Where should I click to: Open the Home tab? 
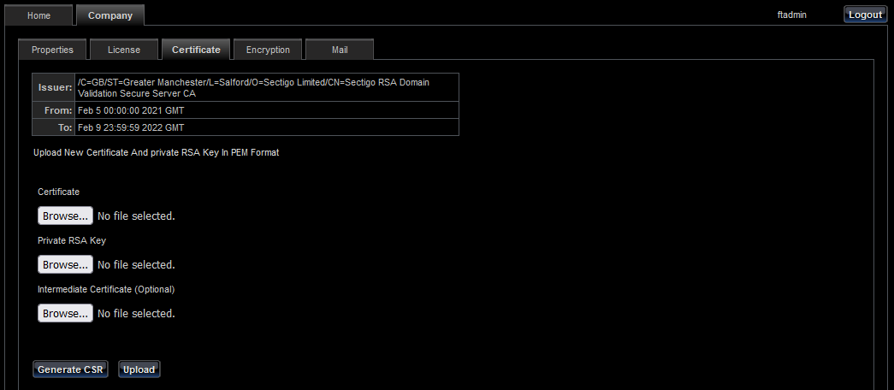(38, 15)
